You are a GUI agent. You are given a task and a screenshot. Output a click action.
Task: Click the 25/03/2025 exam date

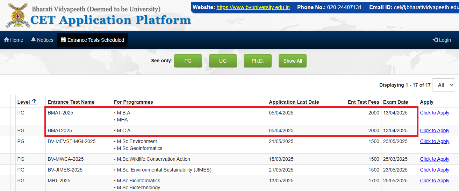point(395,159)
